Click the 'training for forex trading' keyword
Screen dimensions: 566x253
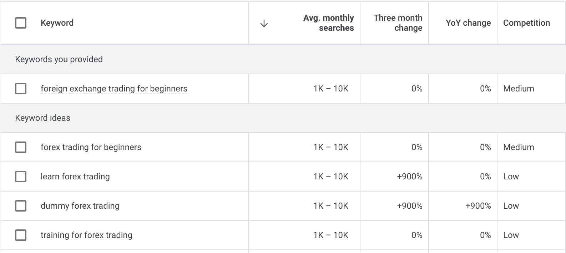[86, 235]
